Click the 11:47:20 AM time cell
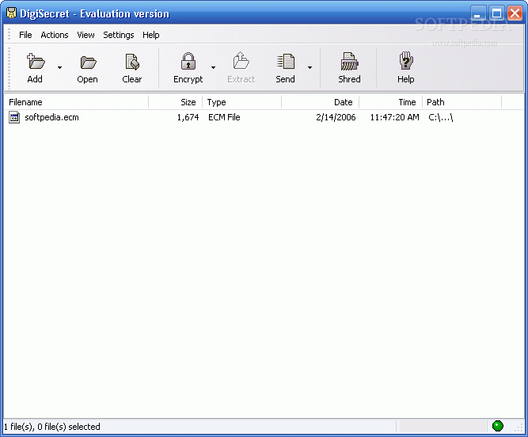Viewport: 528px width, 437px height. coord(395,117)
